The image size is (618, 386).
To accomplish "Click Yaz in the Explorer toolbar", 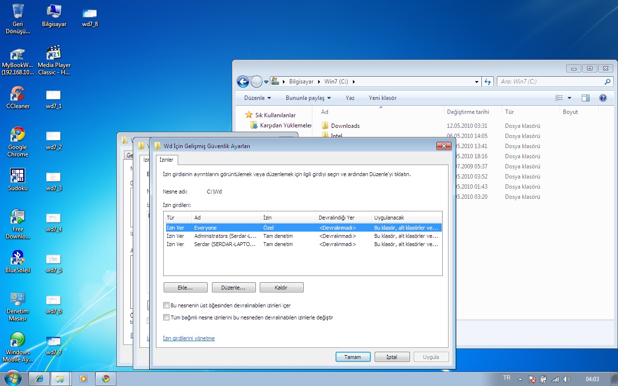I will (x=350, y=98).
